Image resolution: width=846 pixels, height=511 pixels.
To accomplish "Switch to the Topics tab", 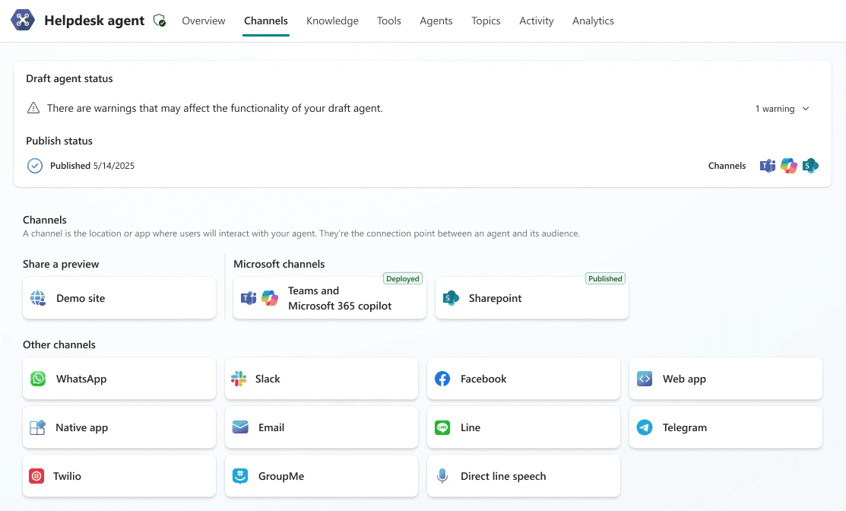I will point(486,21).
